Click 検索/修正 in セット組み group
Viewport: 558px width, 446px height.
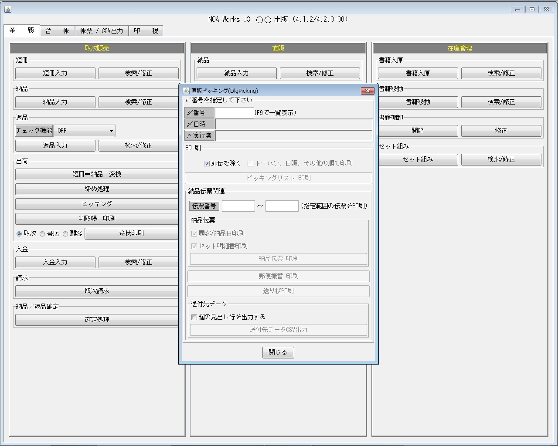[501, 159]
